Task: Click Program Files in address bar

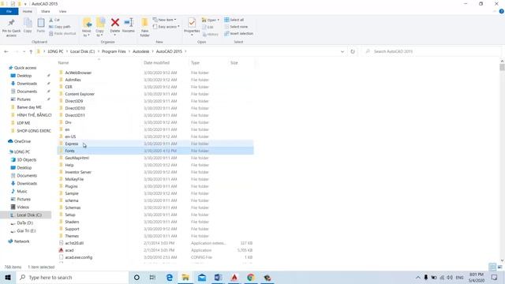Action: (x=114, y=51)
